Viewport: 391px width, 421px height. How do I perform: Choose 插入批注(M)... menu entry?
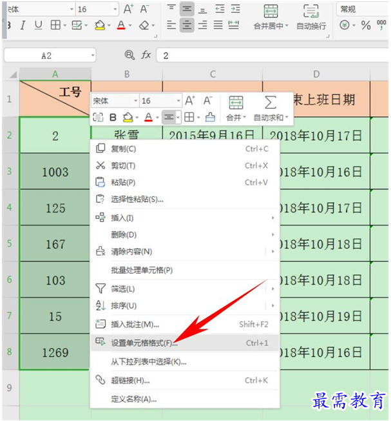[185, 324]
